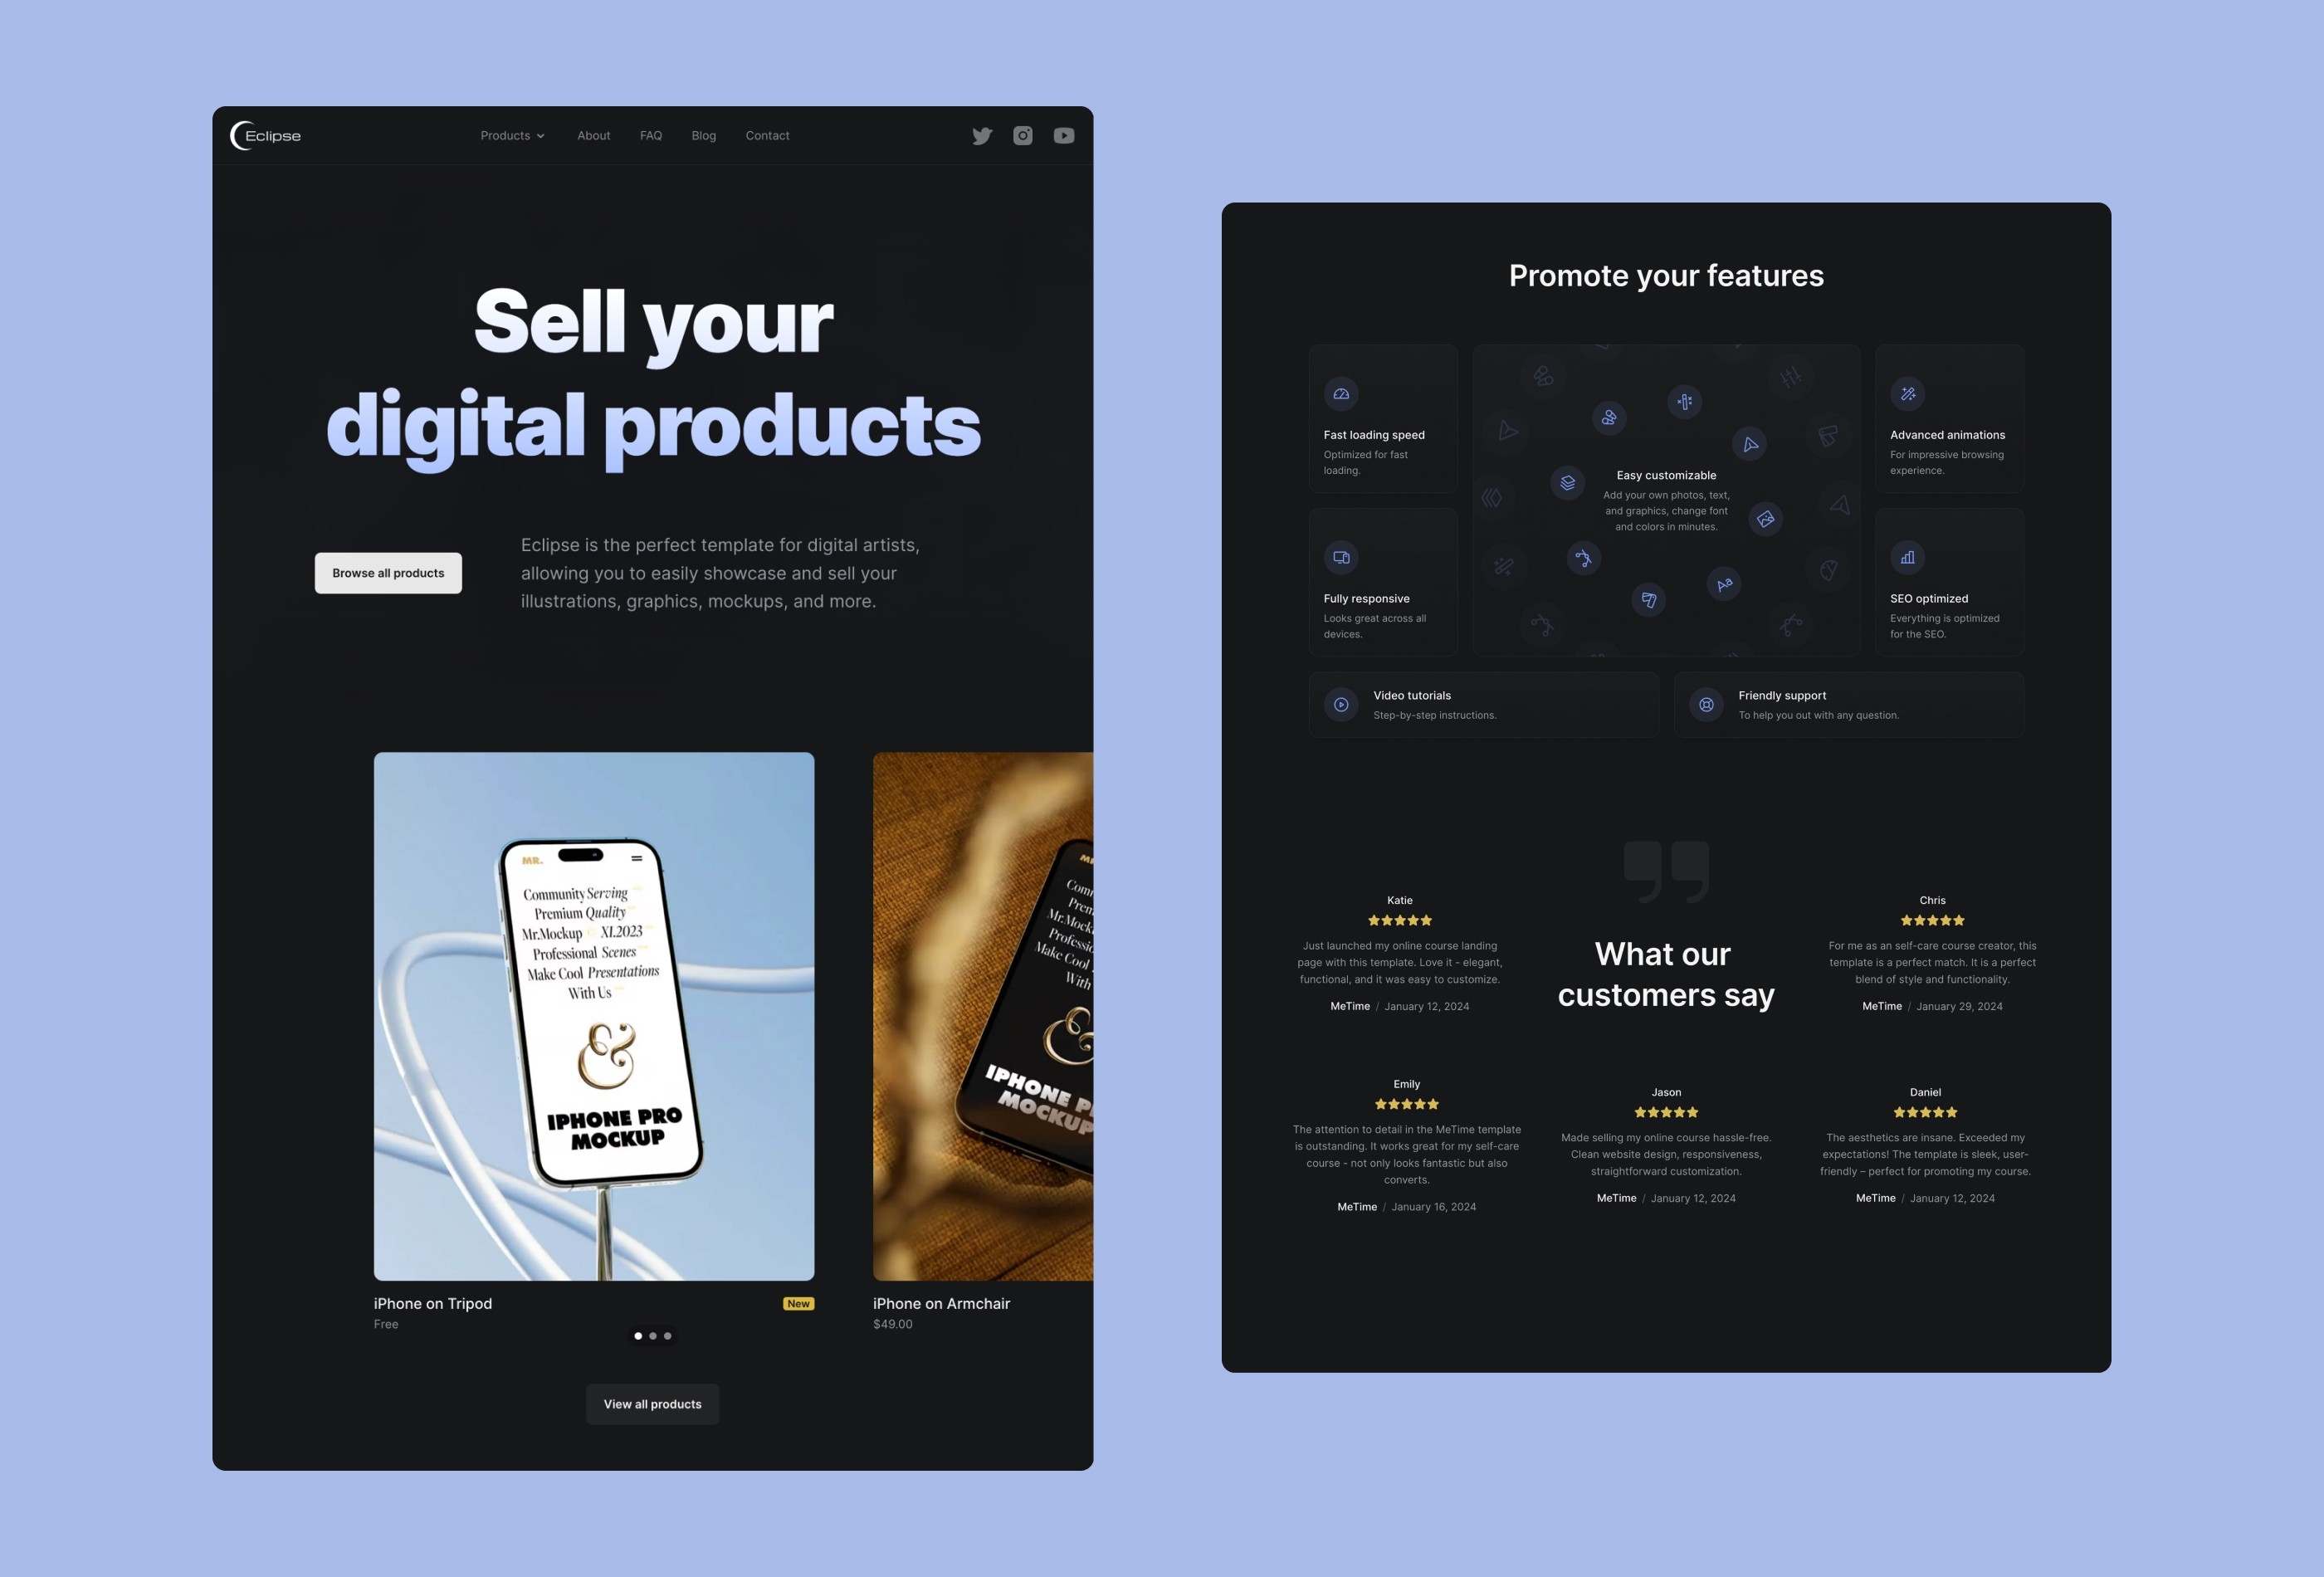
Task: Click the Blog navigation link
Action: pos(702,135)
